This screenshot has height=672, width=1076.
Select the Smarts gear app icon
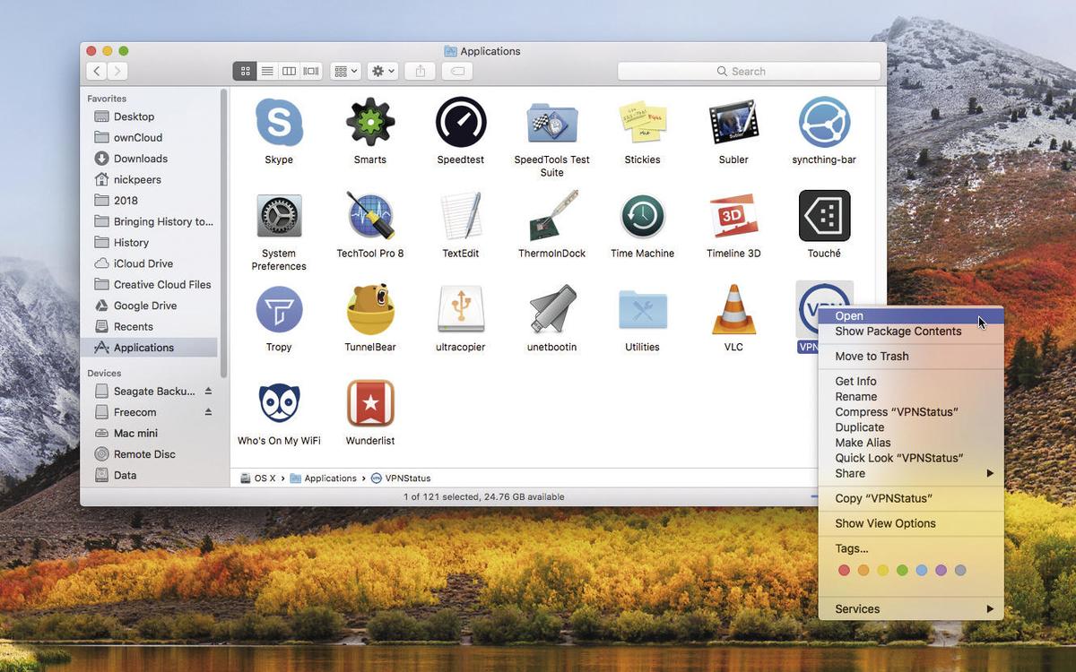[370, 122]
